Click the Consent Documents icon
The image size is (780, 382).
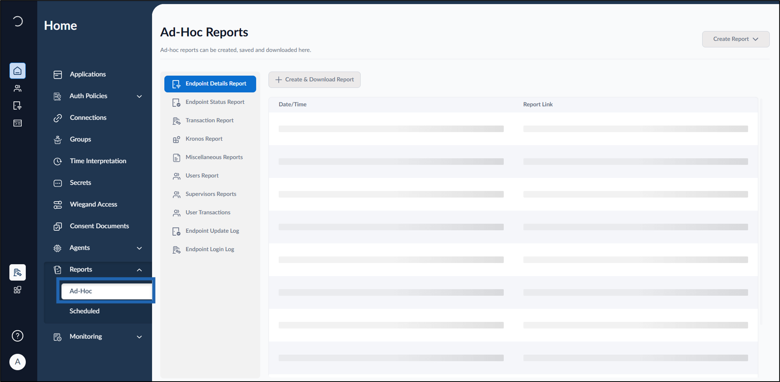[58, 227]
